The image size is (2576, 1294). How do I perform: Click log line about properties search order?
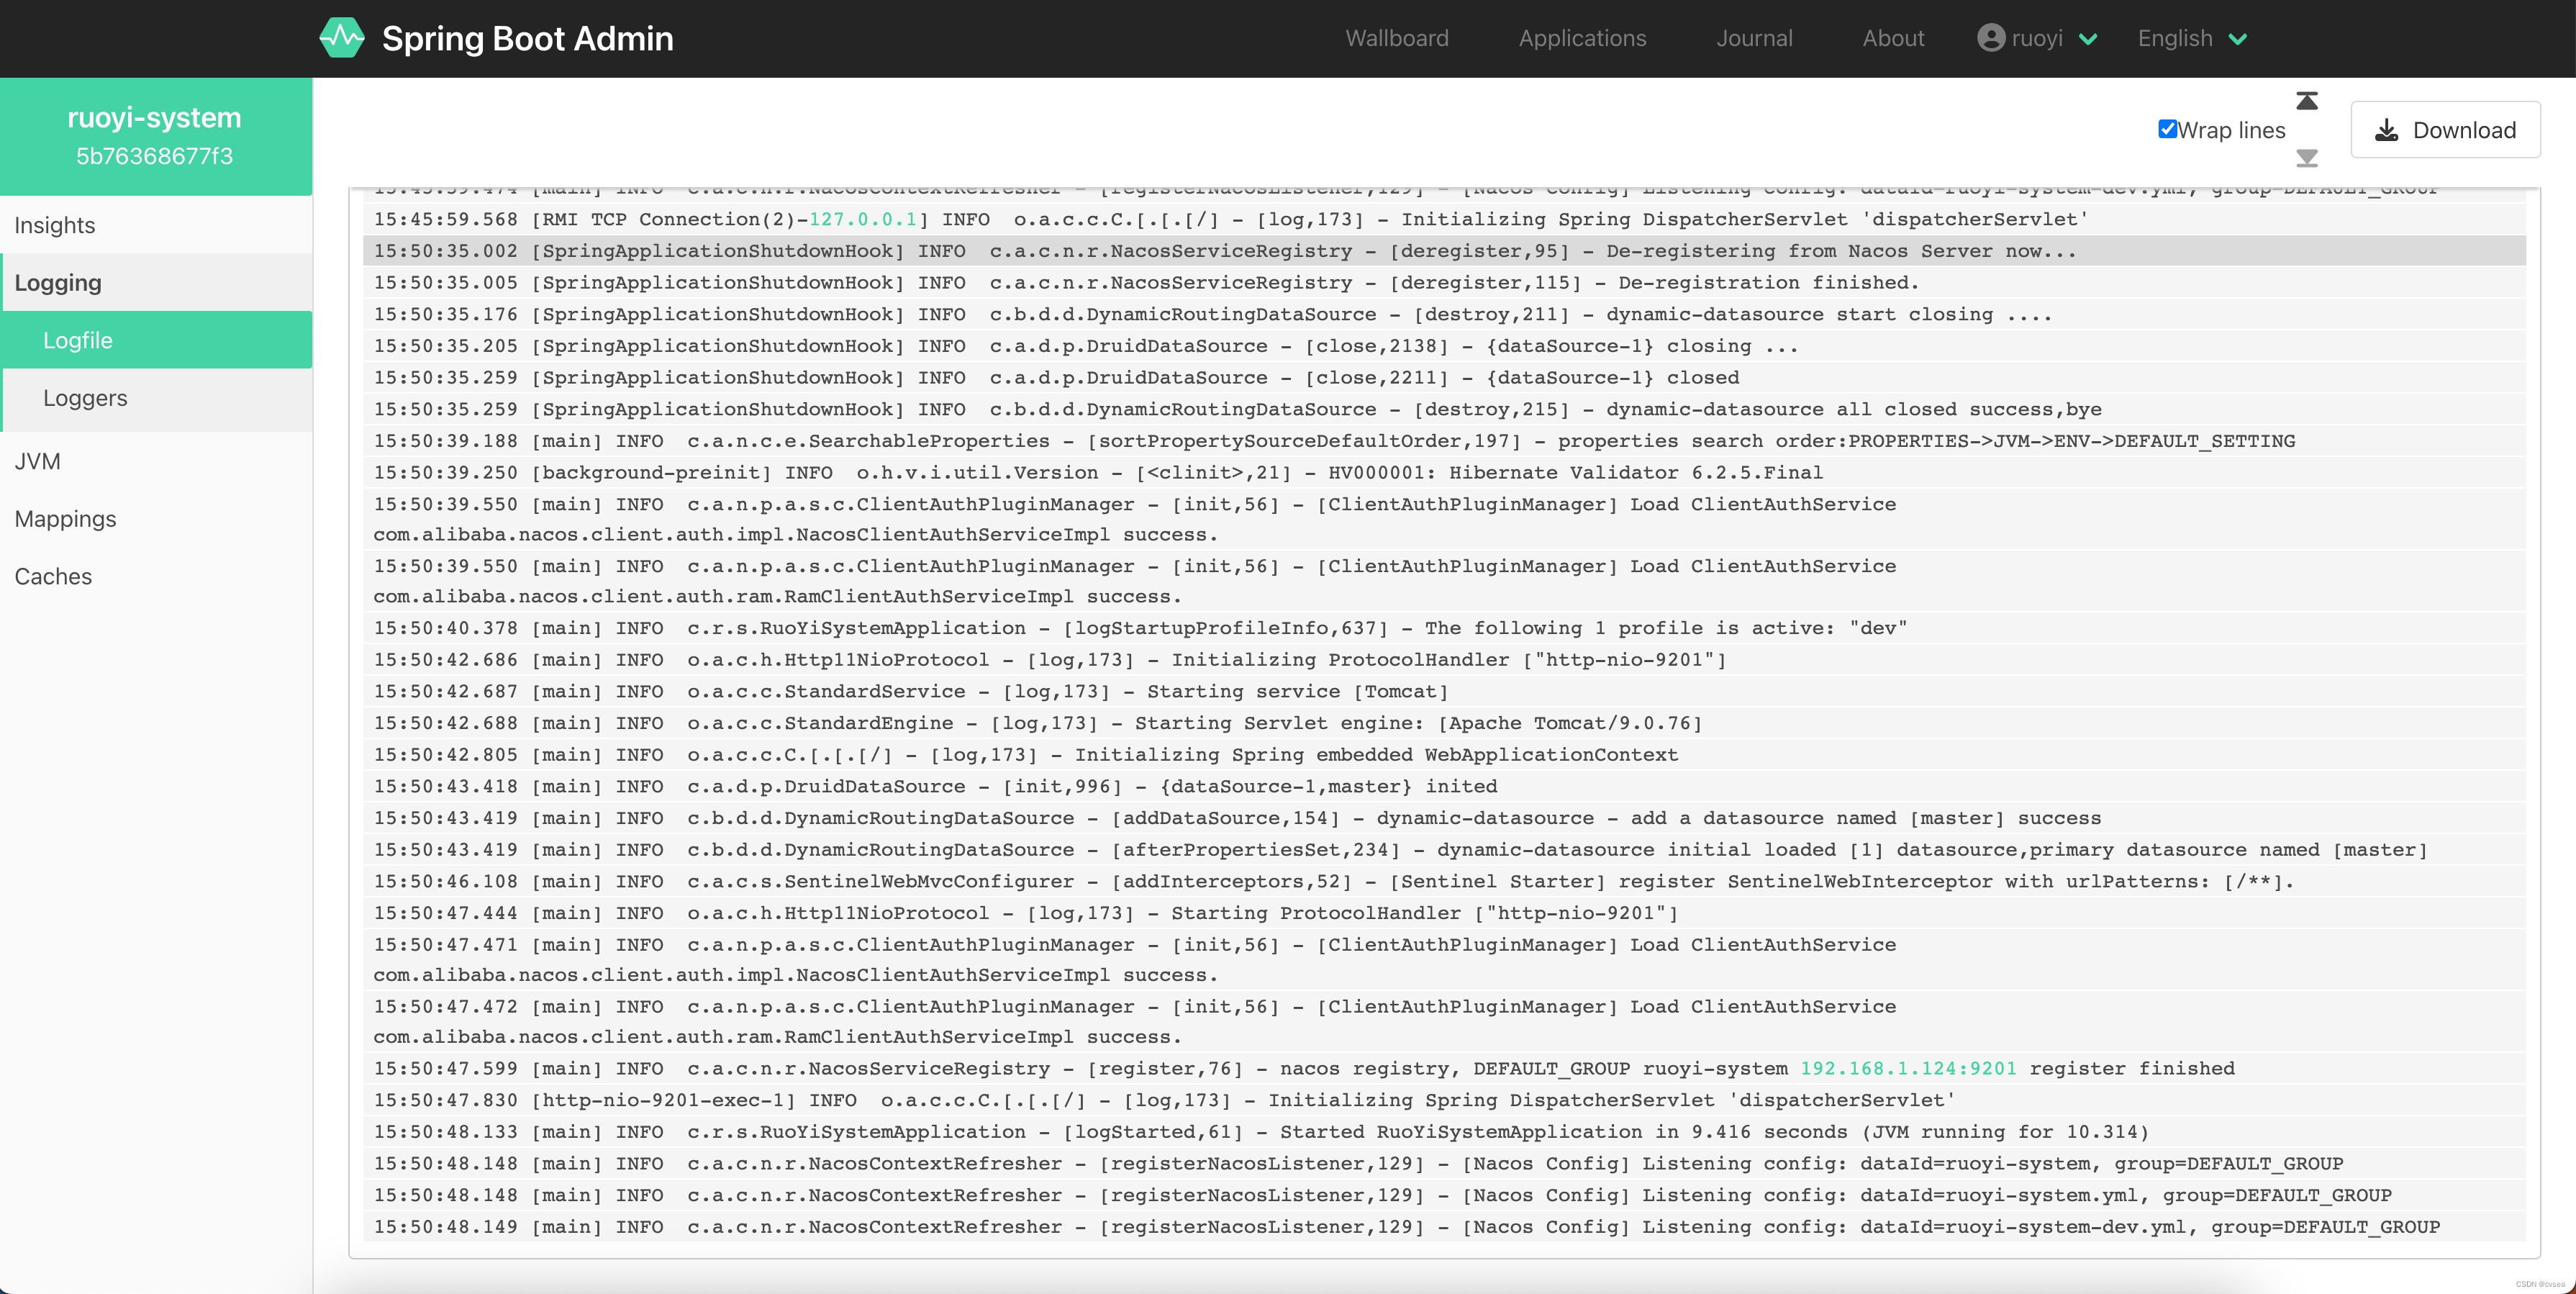point(1444,441)
